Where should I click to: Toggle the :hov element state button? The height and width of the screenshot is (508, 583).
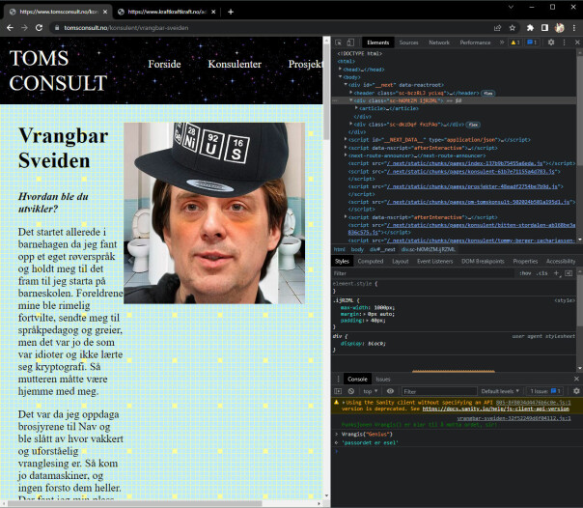pos(525,273)
